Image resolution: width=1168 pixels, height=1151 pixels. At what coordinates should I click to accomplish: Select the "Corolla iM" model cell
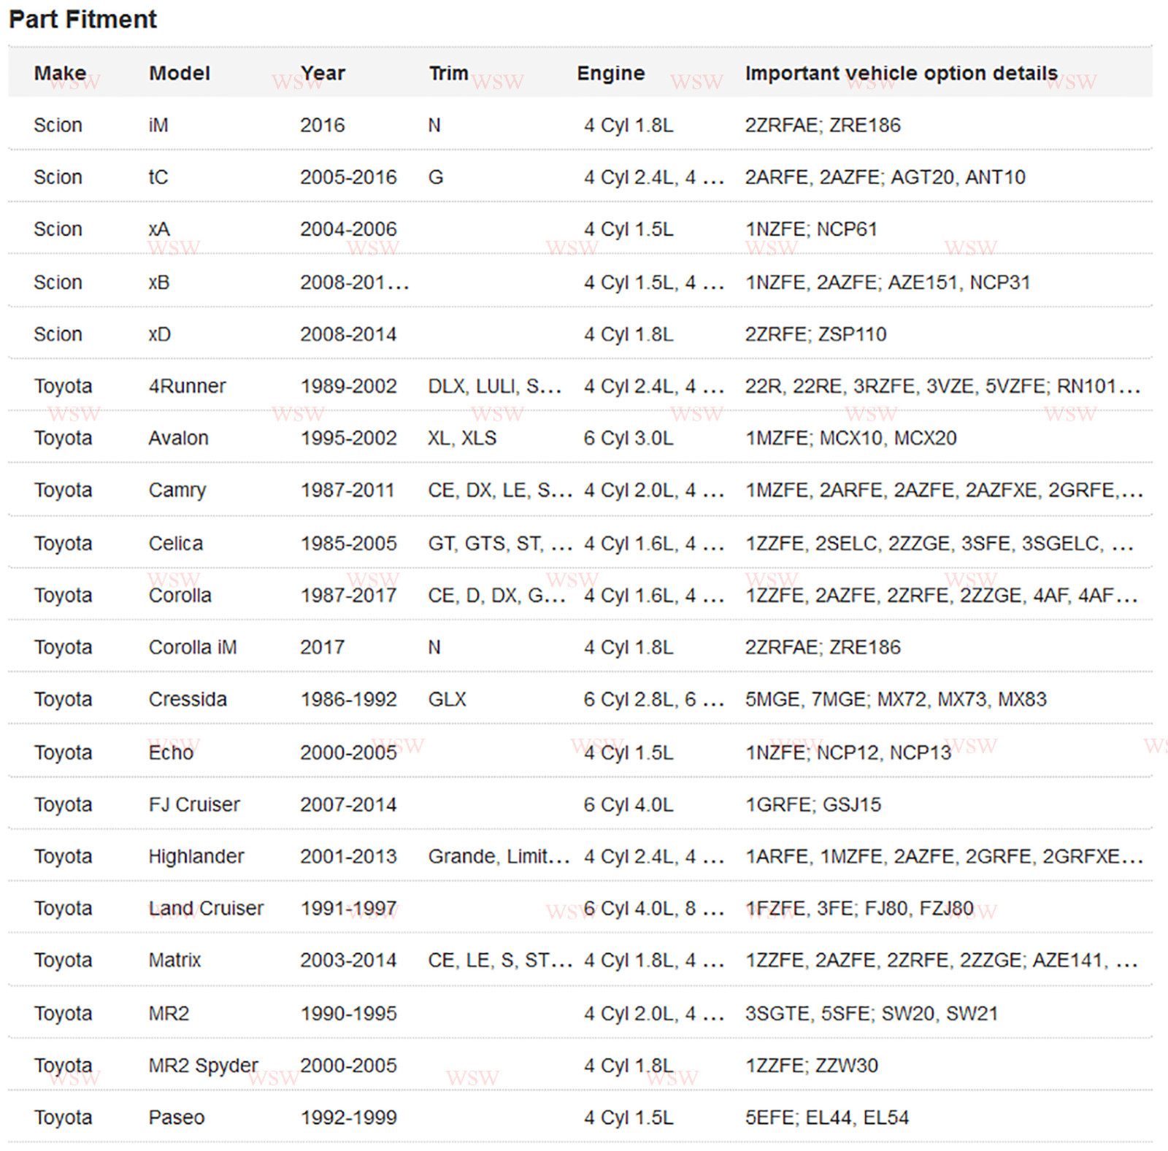[x=193, y=647]
